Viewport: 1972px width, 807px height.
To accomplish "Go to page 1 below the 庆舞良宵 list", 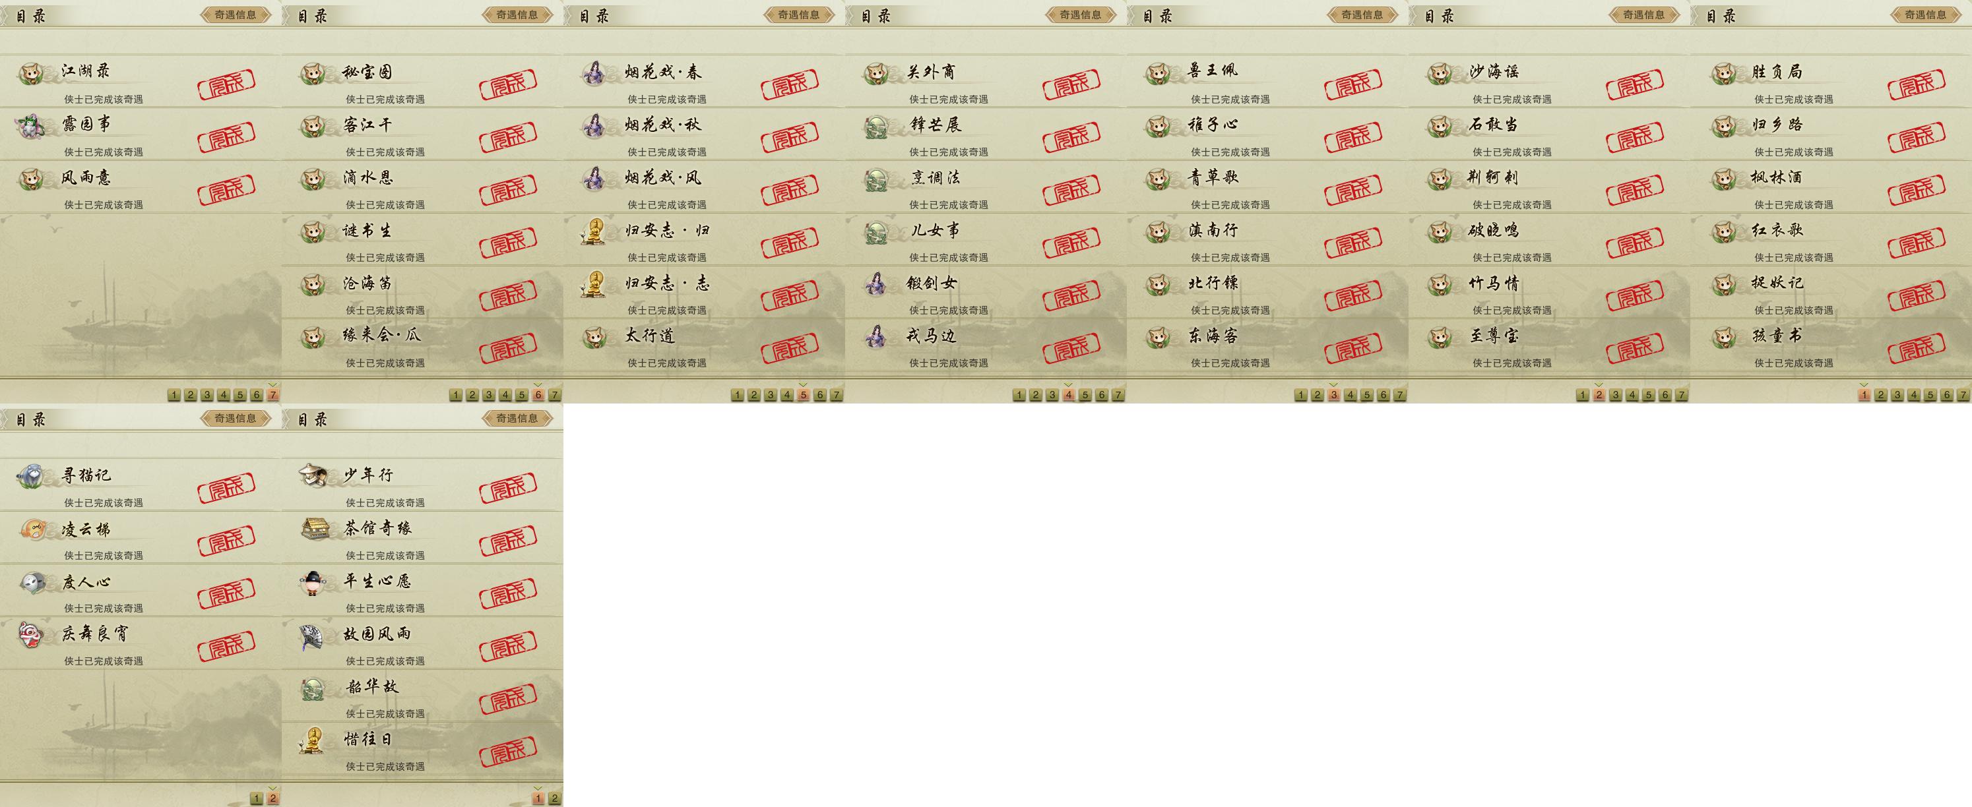I will click(257, 798).
